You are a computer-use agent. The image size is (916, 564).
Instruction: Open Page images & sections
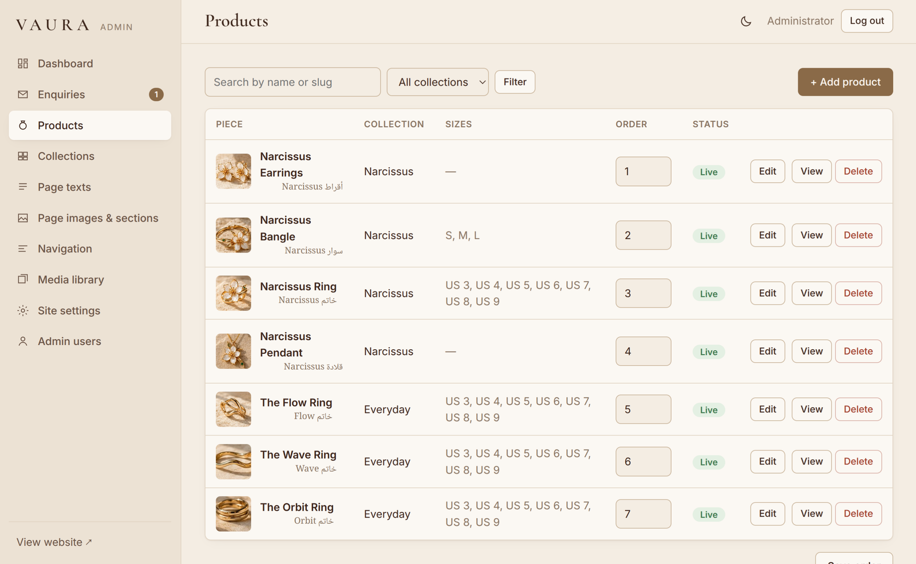[x=90, y=218]
